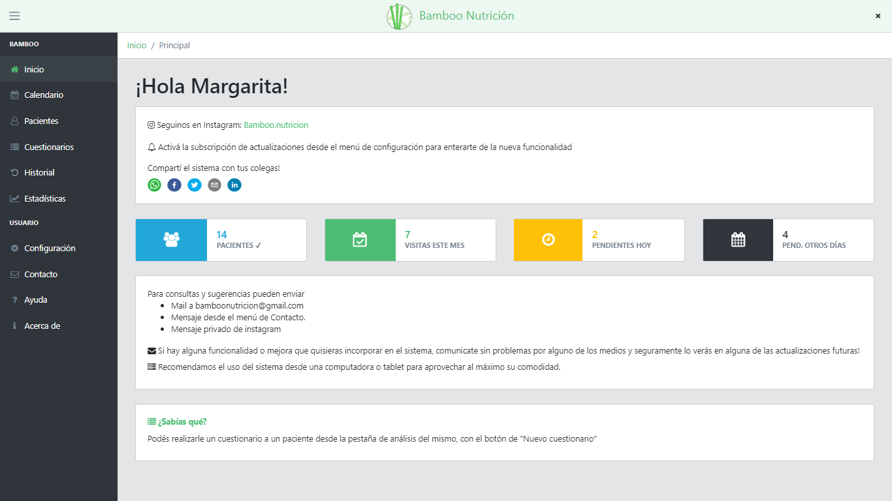
Task: Click the dark calendar icon tile
Action: [x=739, y=240]
